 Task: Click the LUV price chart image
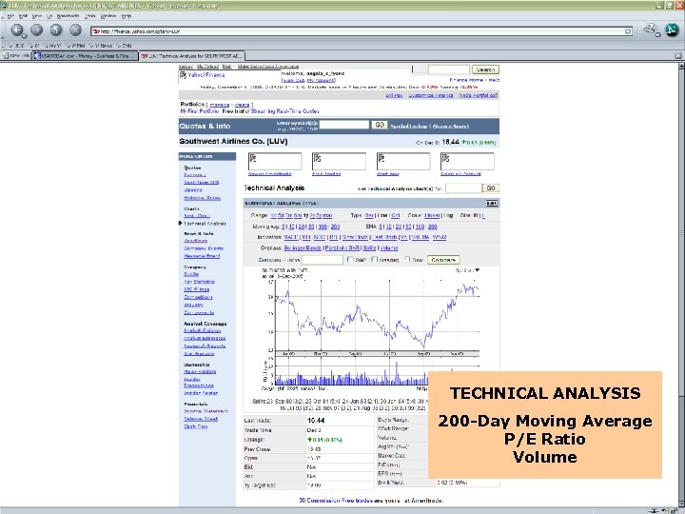(x=370, y=328)
